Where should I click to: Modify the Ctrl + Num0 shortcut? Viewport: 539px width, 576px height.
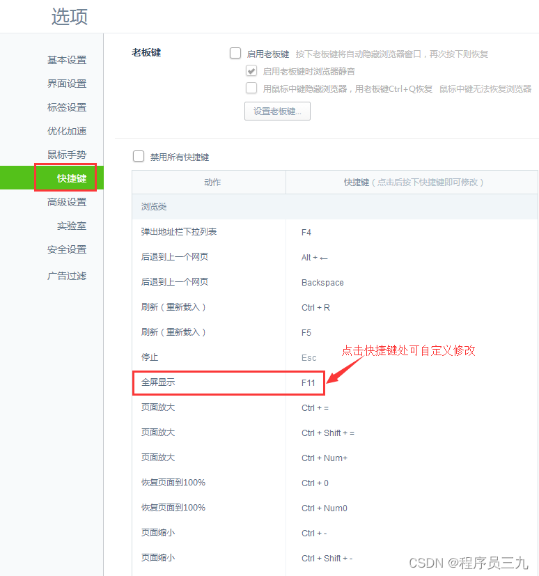point(325,508)
